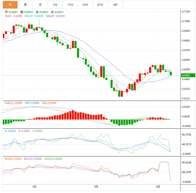
Task: Click the 0.6509 price axis value
Action: tap(186, 69)
